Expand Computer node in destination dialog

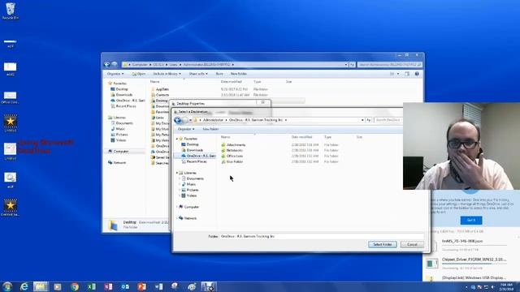pyautogui.click(x=177, y=207)
